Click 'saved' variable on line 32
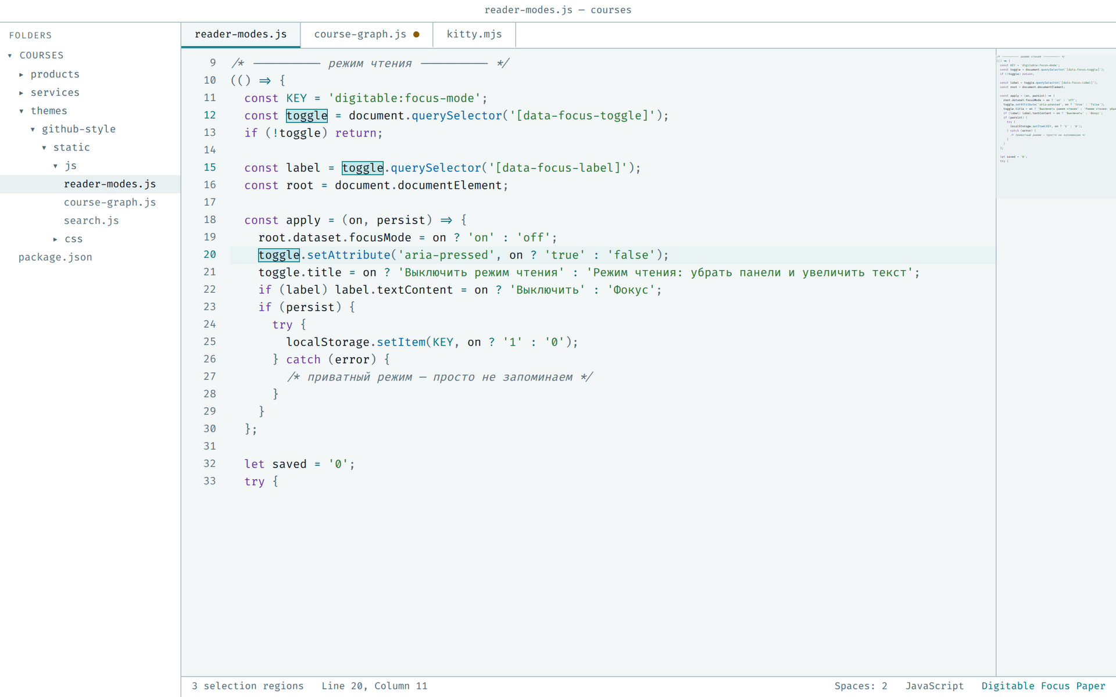 coord(289,464)
